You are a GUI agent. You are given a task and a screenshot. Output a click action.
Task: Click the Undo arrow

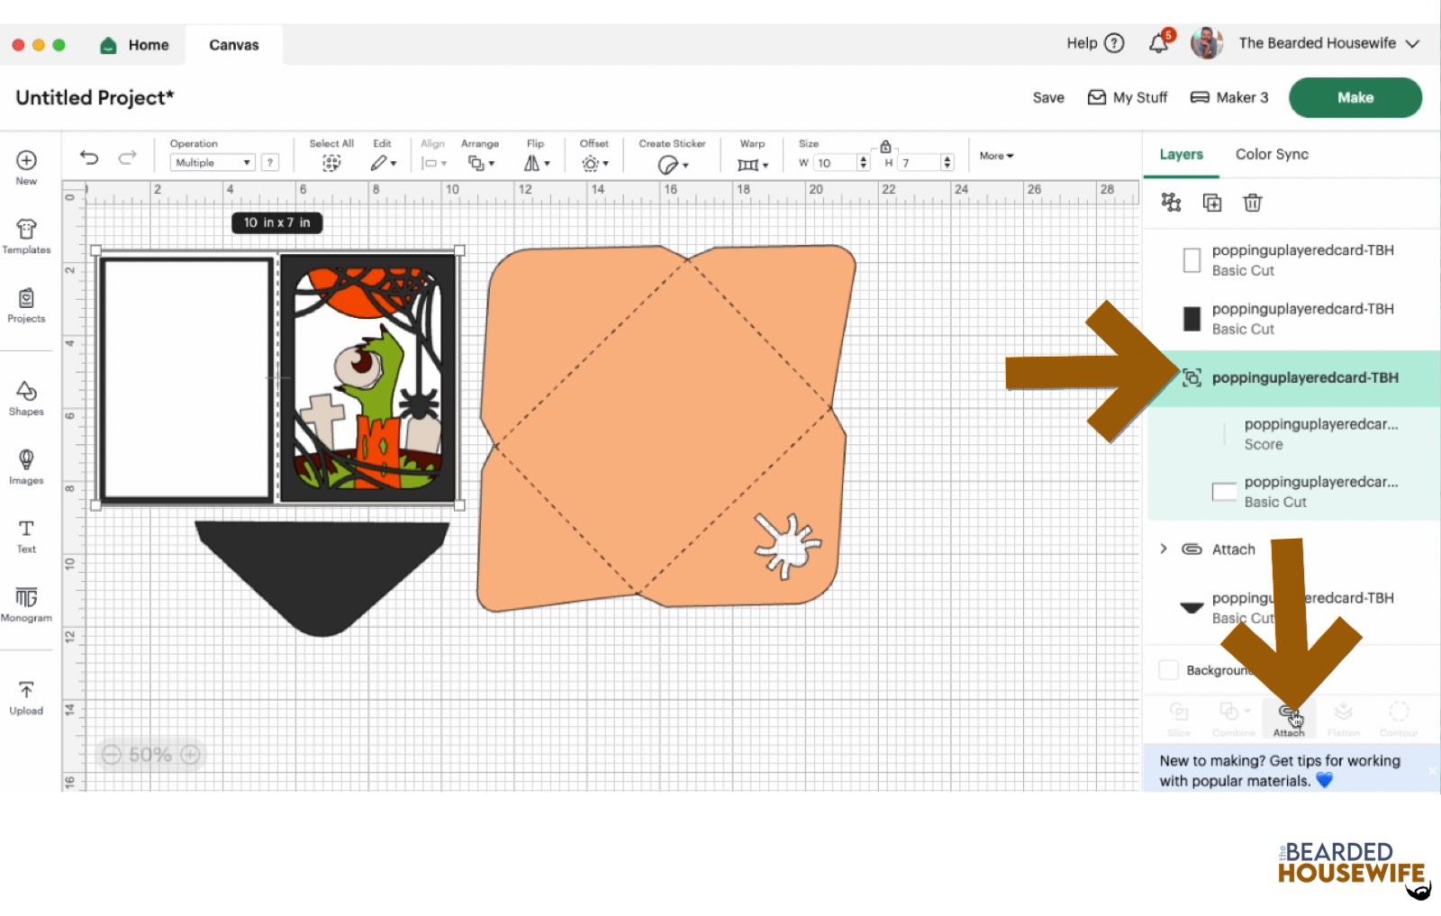pos(89,158)
